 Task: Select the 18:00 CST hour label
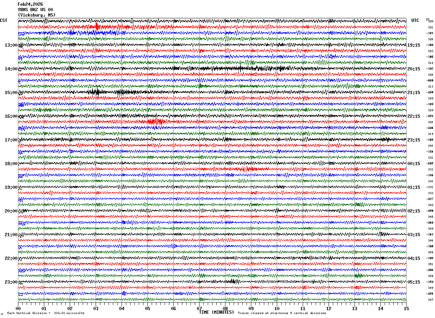(11, 164)
